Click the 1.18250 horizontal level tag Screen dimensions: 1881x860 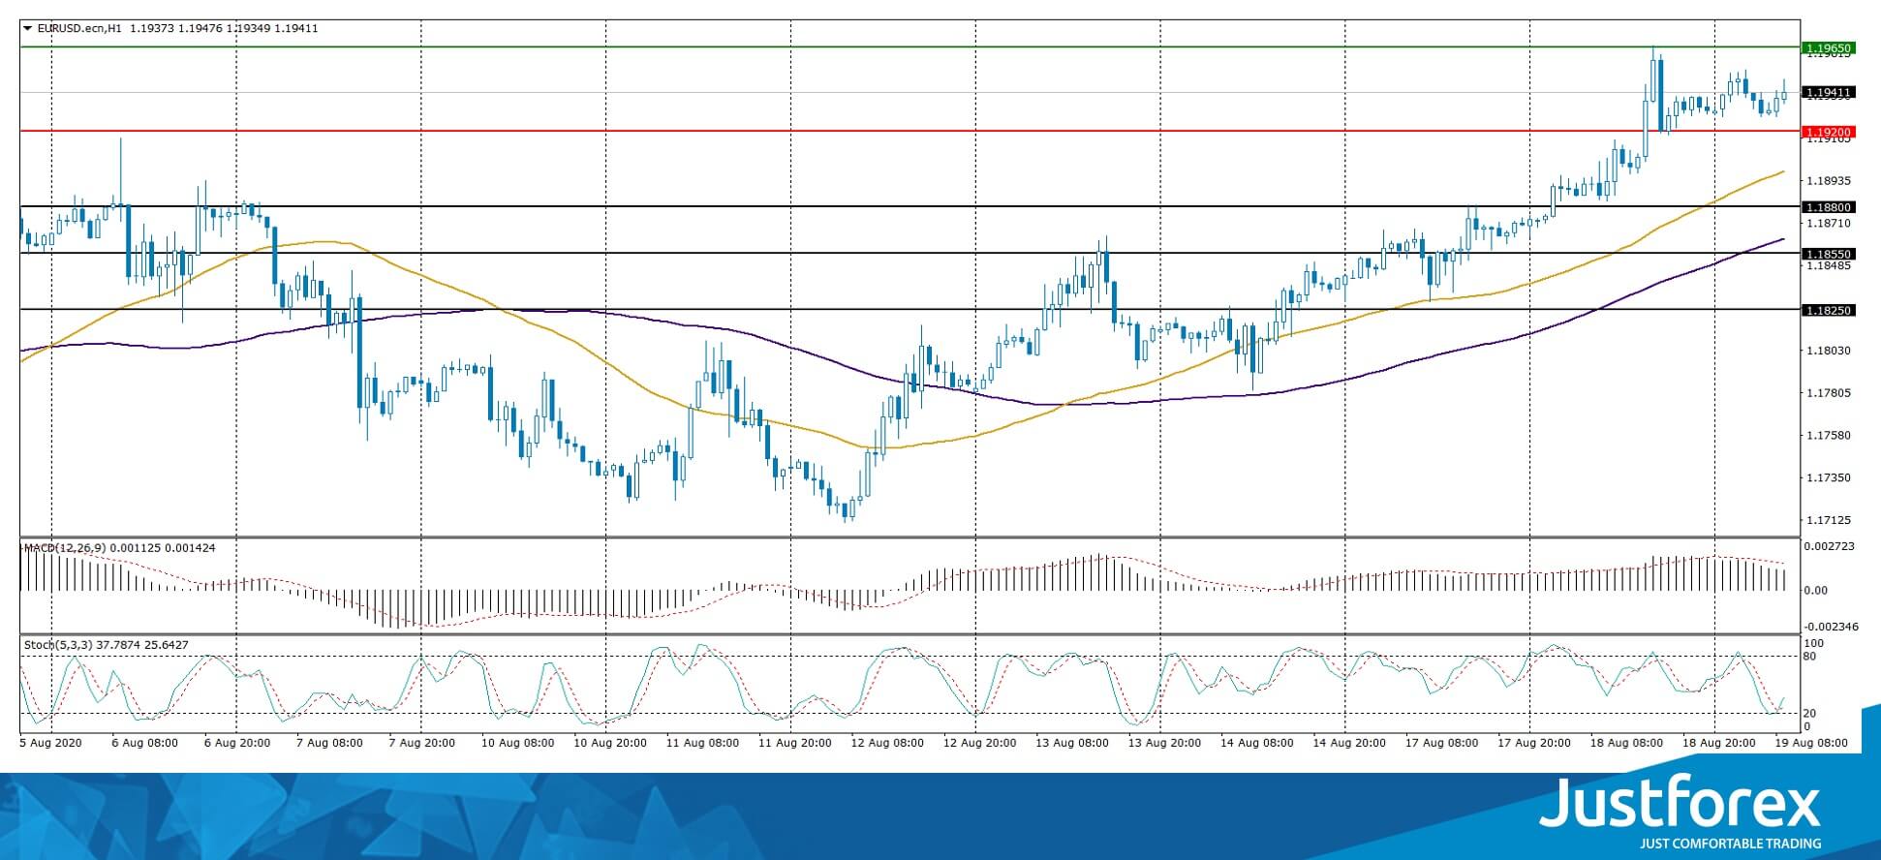click(1828, 310)
